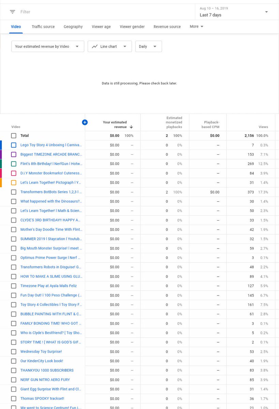Click the 373 views value in Transformers BotBots row
This screenshot has height=409, width=279.
[250, 192]
